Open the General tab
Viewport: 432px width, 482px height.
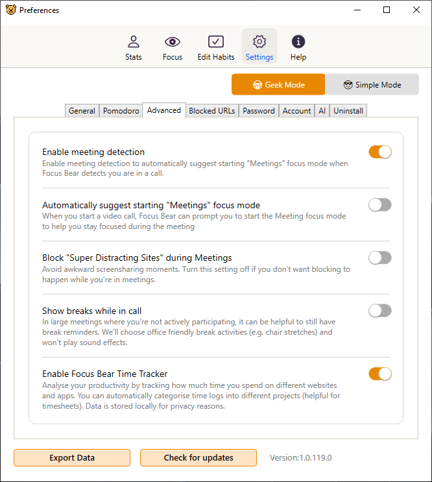click(x=82, y=111)
